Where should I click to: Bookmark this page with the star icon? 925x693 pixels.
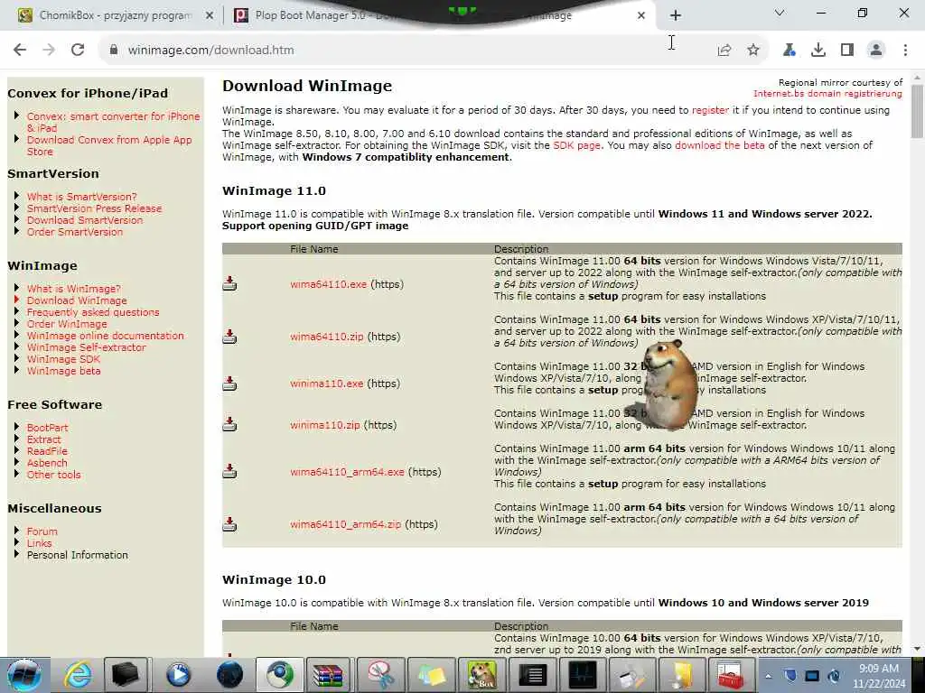753,51
